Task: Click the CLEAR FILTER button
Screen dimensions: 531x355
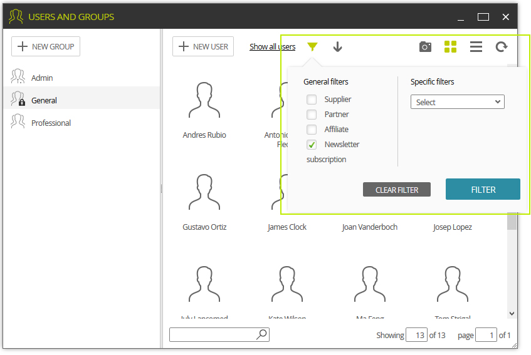Action: tap(397, 190)
